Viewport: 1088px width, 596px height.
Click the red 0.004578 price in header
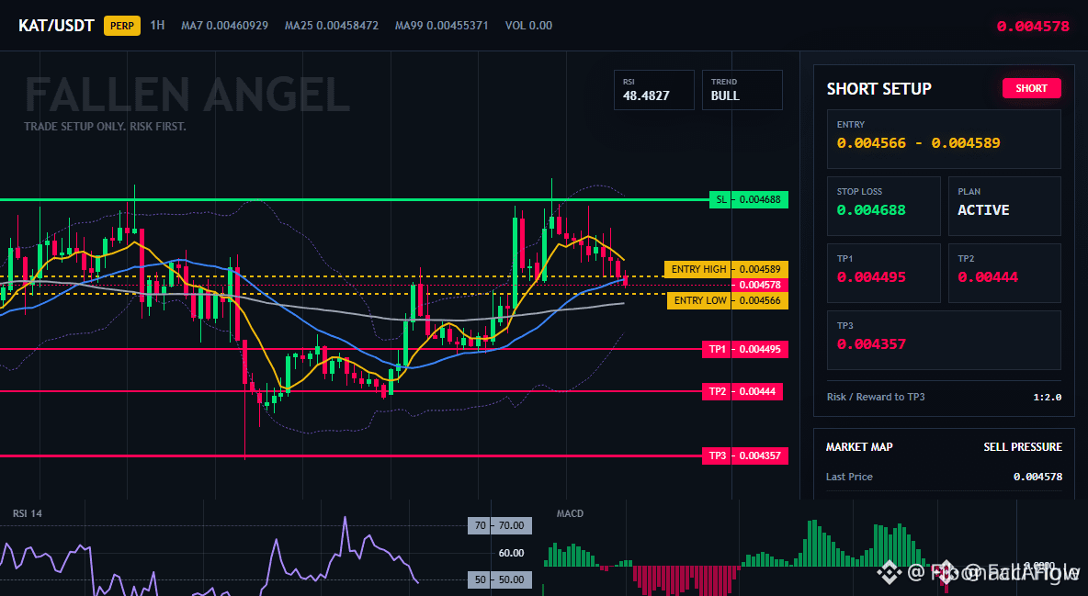(1033, 27)
